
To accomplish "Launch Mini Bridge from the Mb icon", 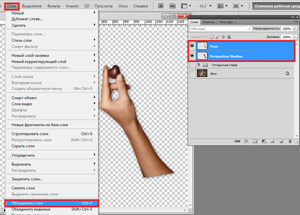I will [173, 6].
